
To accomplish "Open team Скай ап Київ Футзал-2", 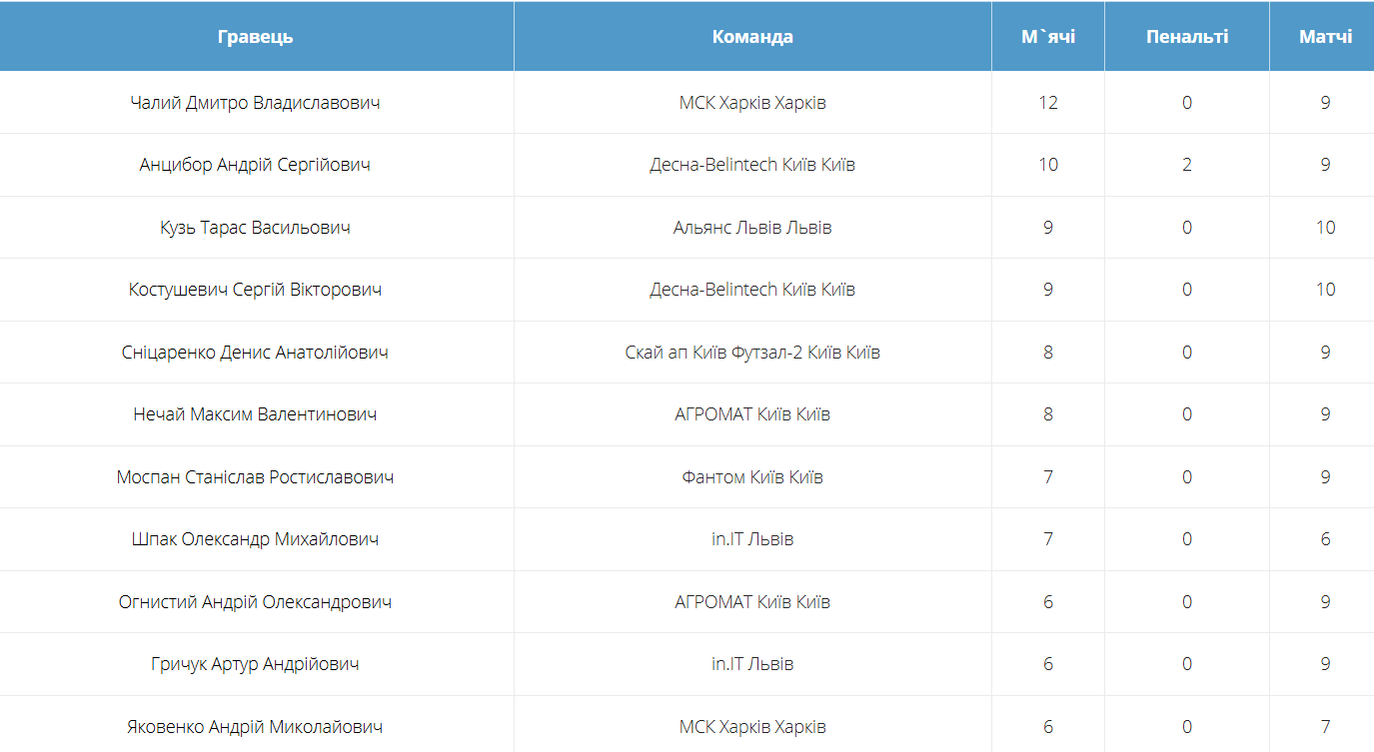I will coord(752,353).
